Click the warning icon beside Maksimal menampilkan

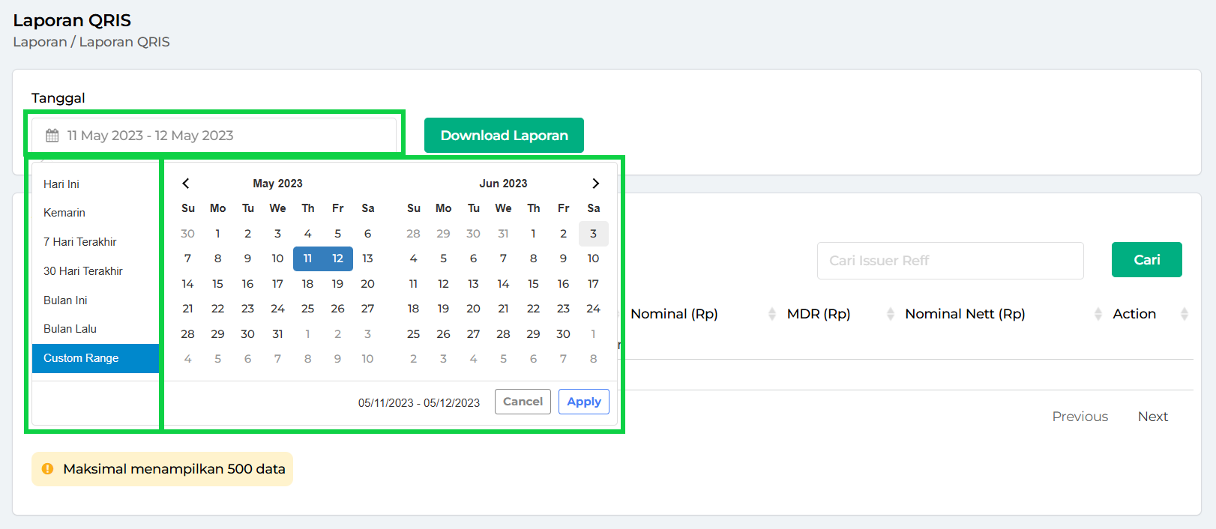pos(47,469)
